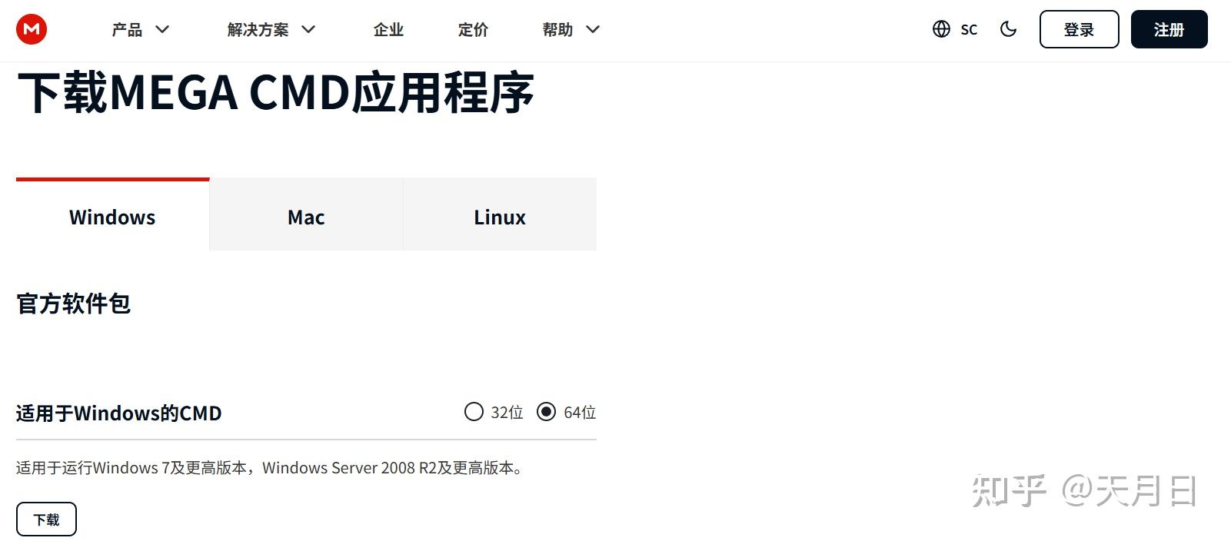1231x541 pixels.
Task: Switch to the Windows tab
Action: click(112, 217)
